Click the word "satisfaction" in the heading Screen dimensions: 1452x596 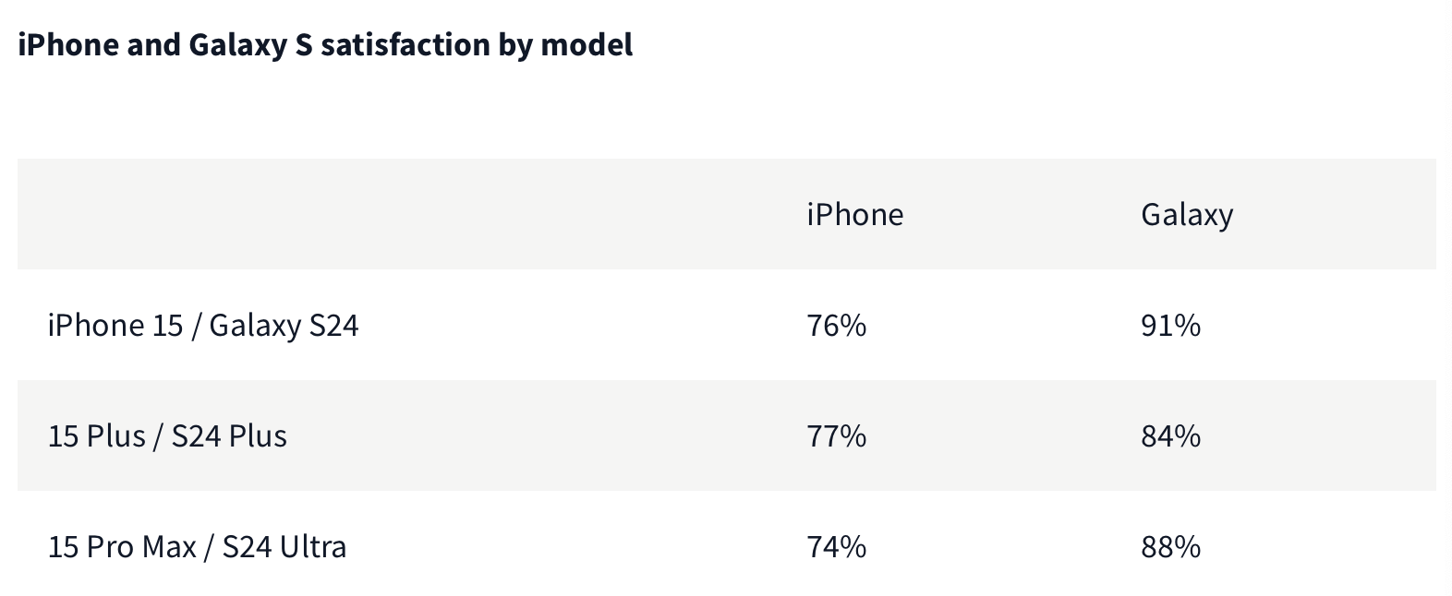click(x=405, y=44)
